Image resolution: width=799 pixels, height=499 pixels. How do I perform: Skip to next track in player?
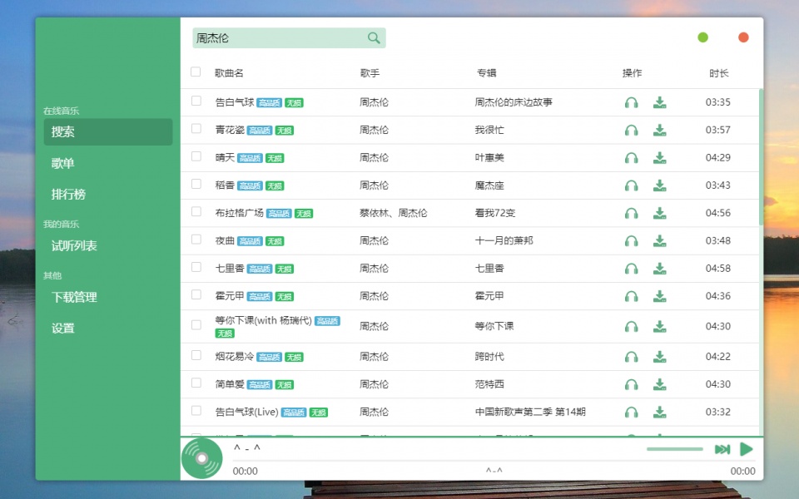coord(722,449)
